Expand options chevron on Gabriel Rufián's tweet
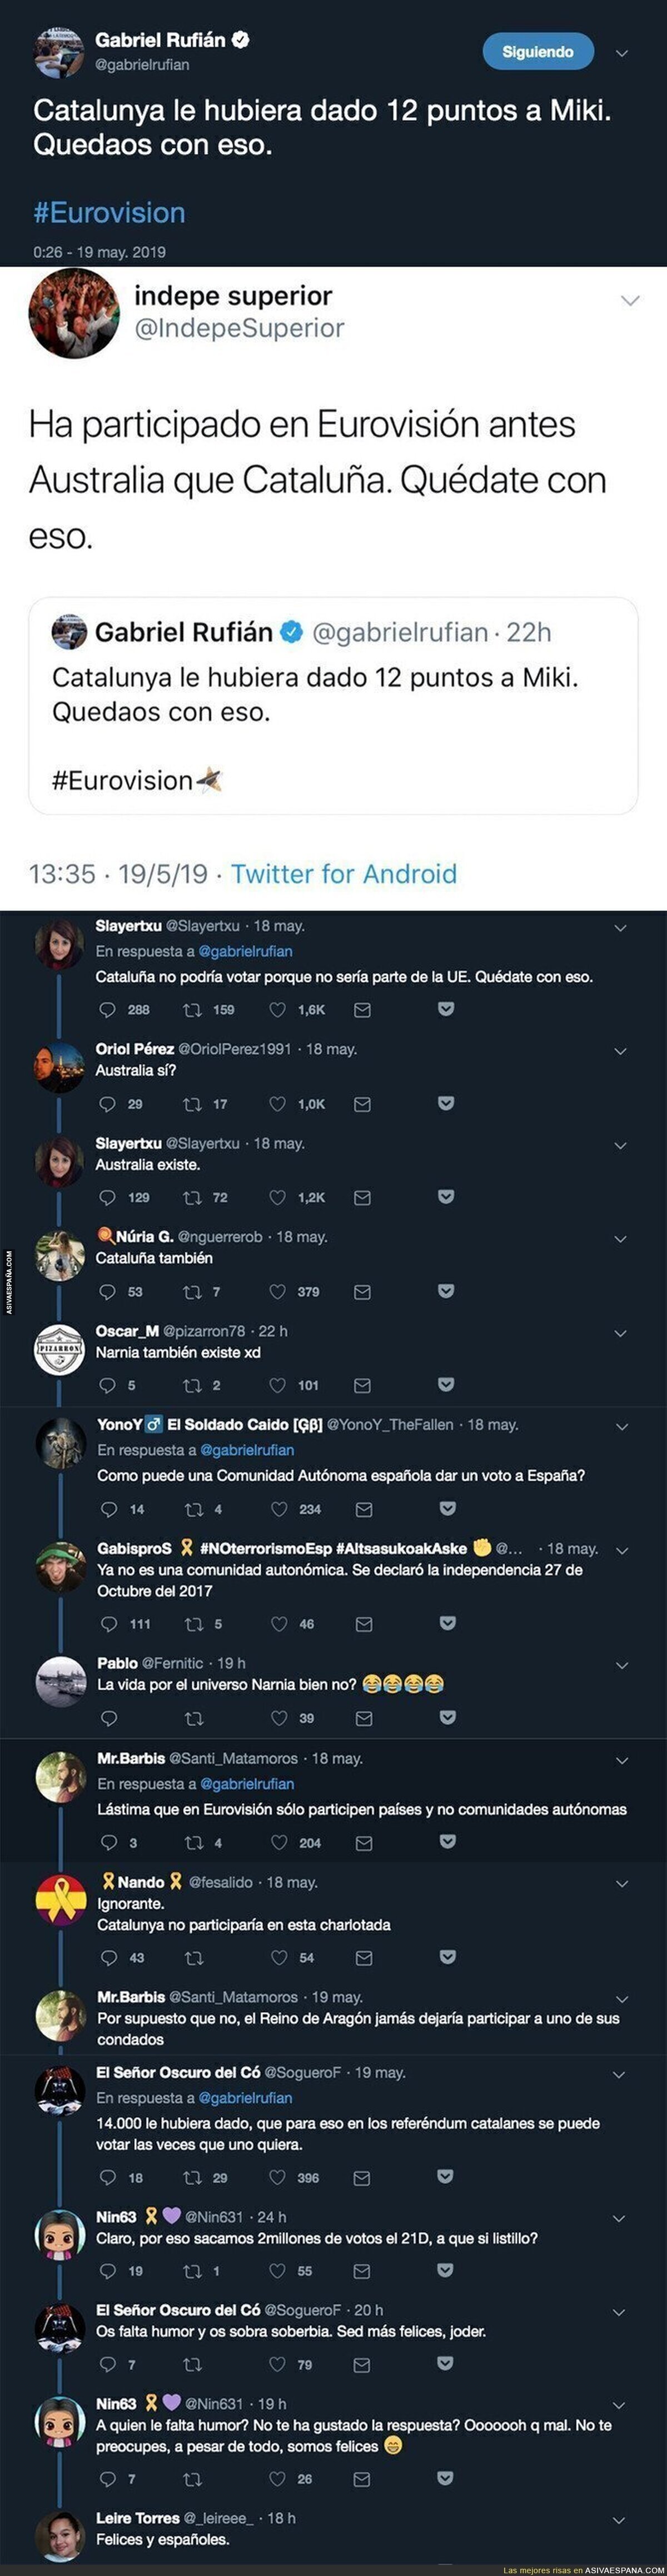This screenshot has height=2576, width=667. pyautogui.click(x=621, y=54)
